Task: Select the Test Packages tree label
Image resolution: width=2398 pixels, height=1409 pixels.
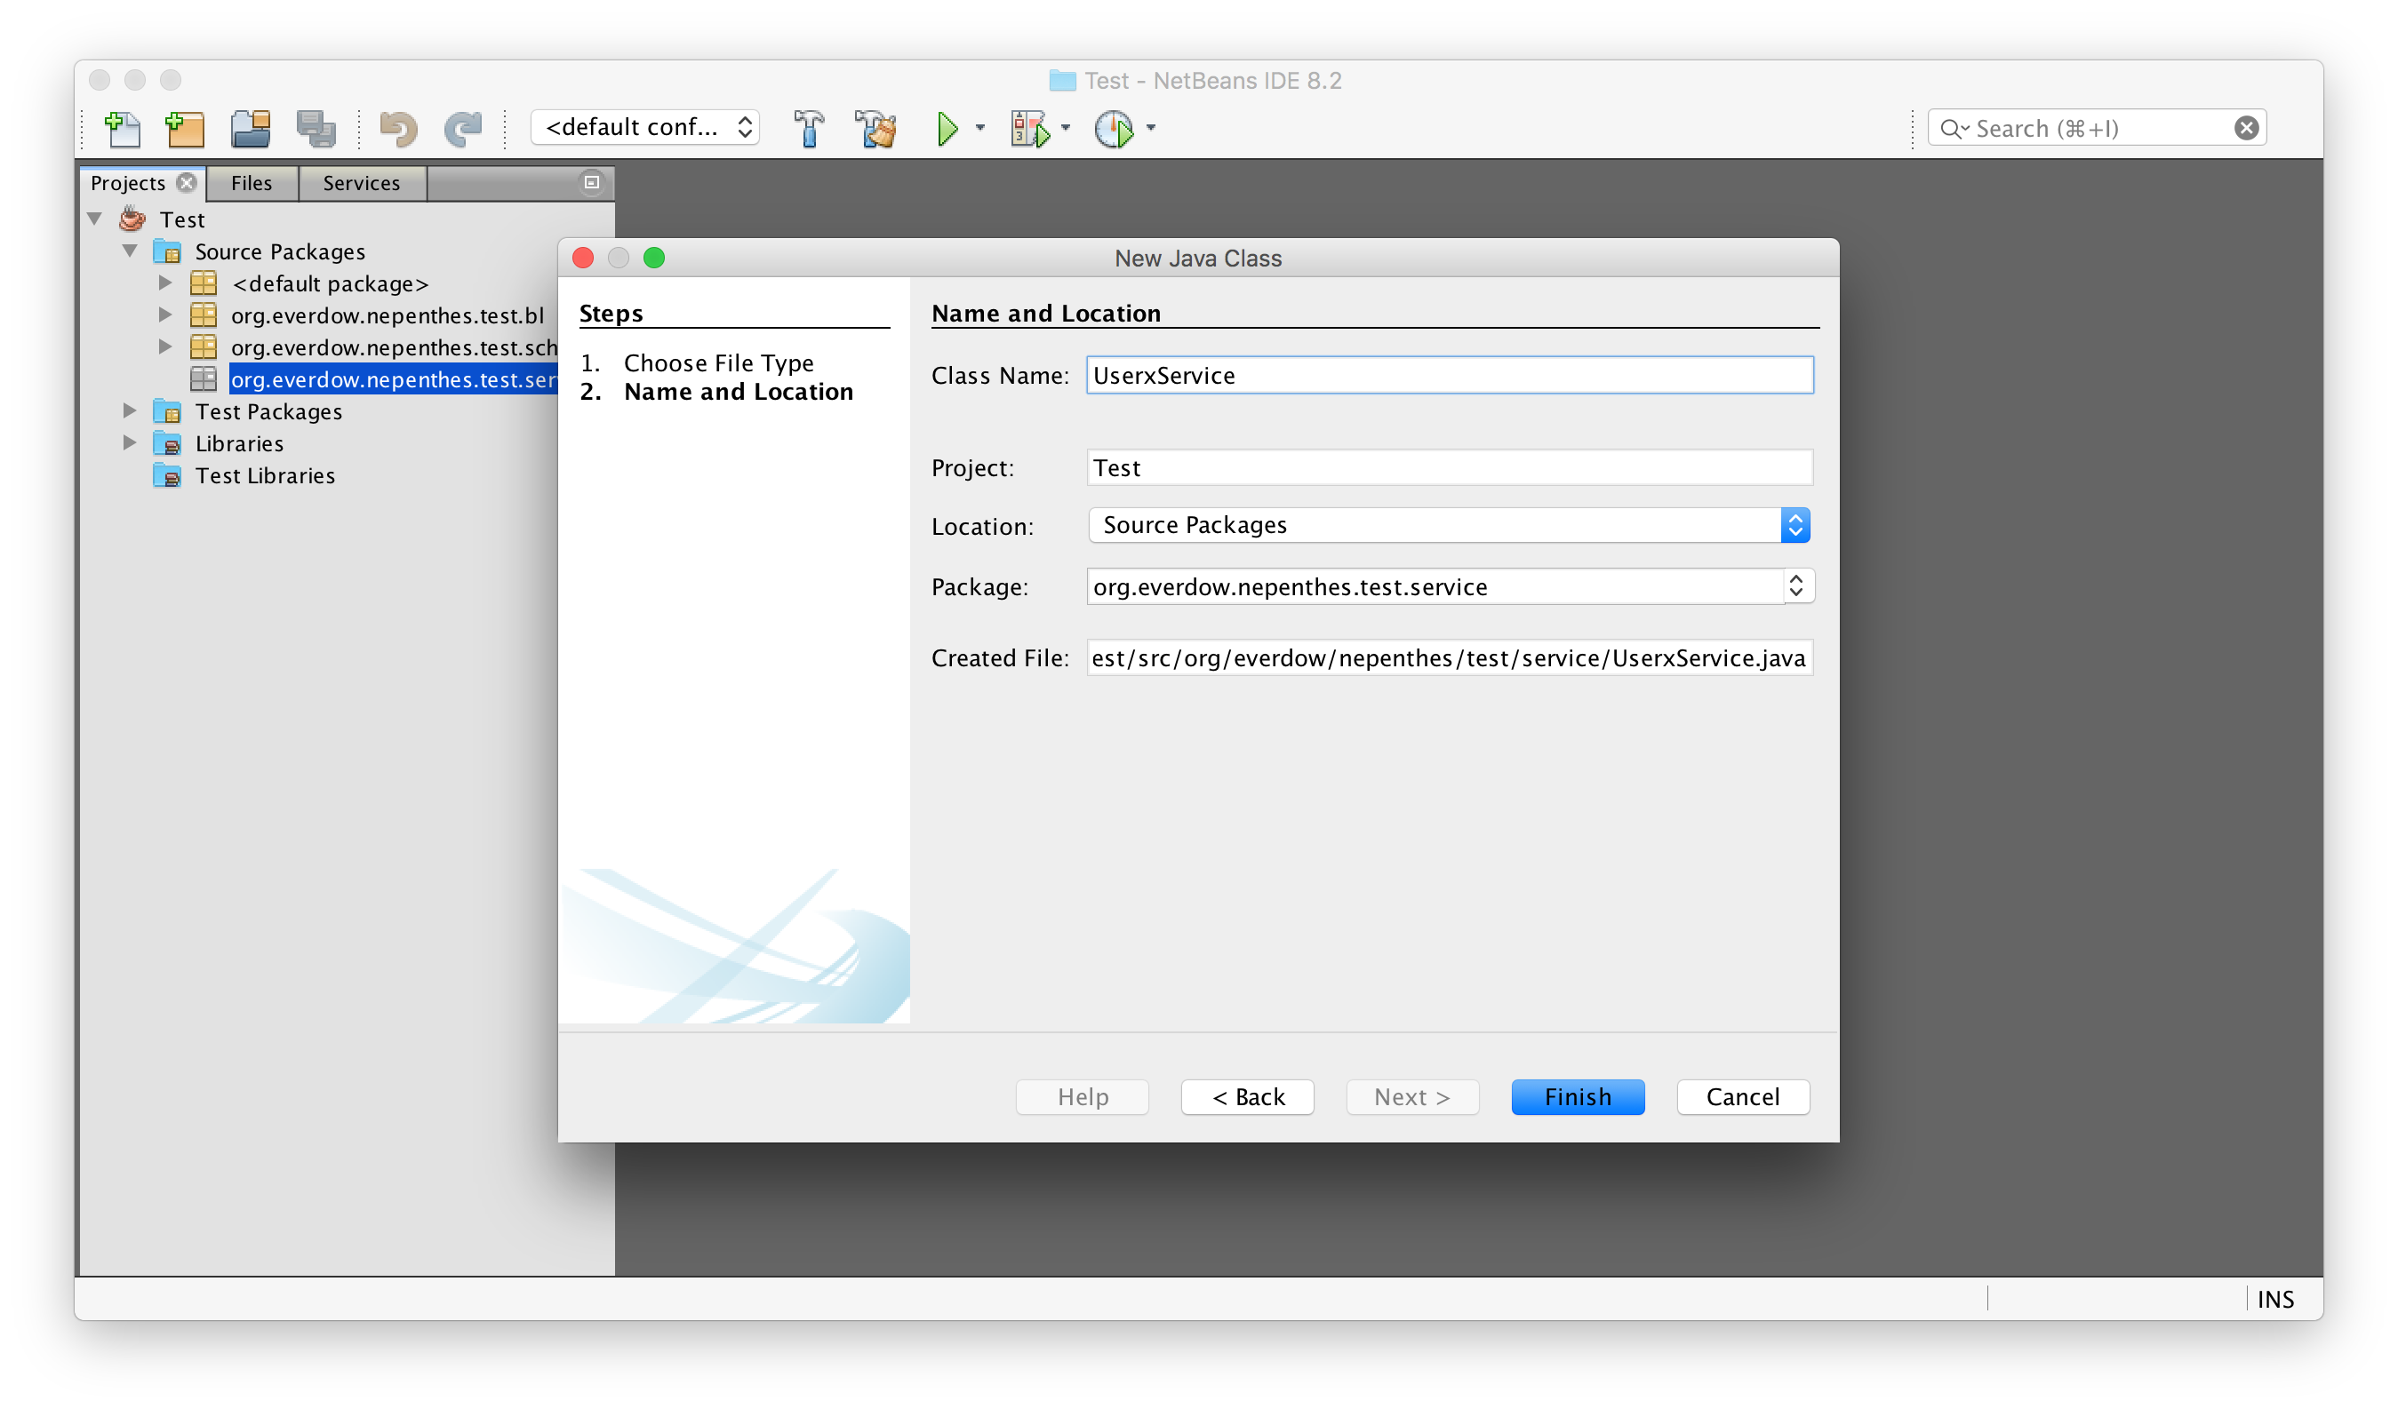Action: [269, 411]
